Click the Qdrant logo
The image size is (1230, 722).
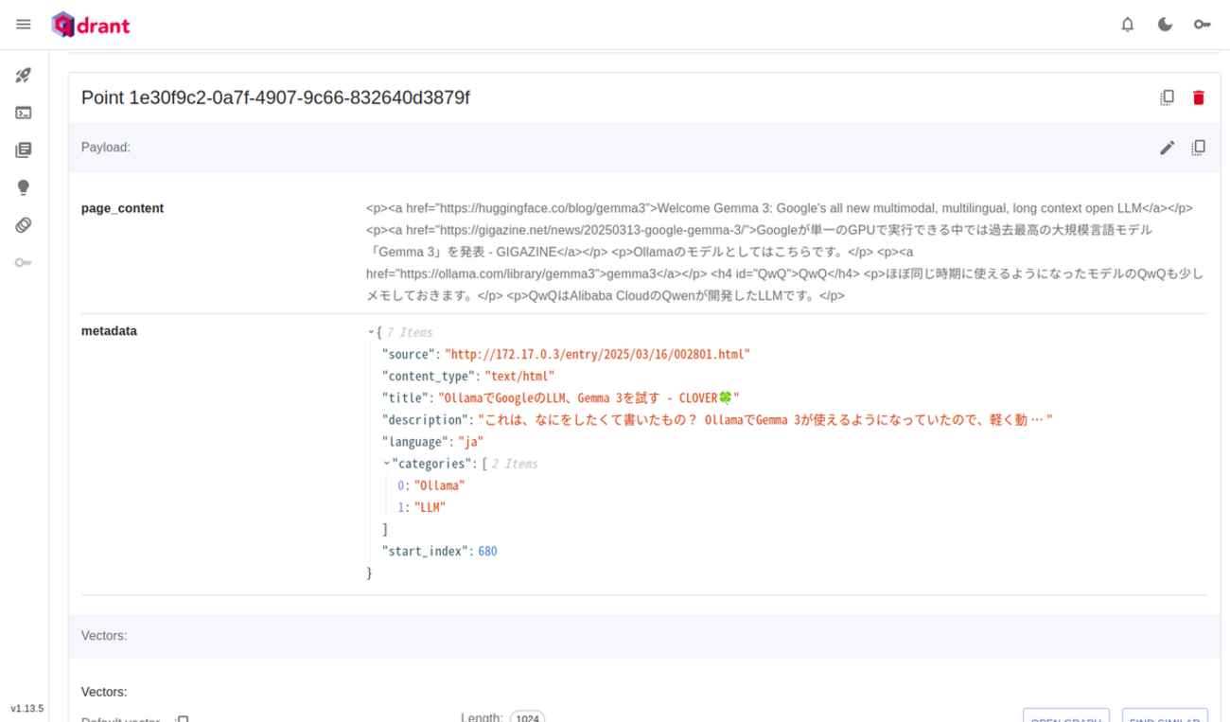pyautogui.click(x=92, y=25)
